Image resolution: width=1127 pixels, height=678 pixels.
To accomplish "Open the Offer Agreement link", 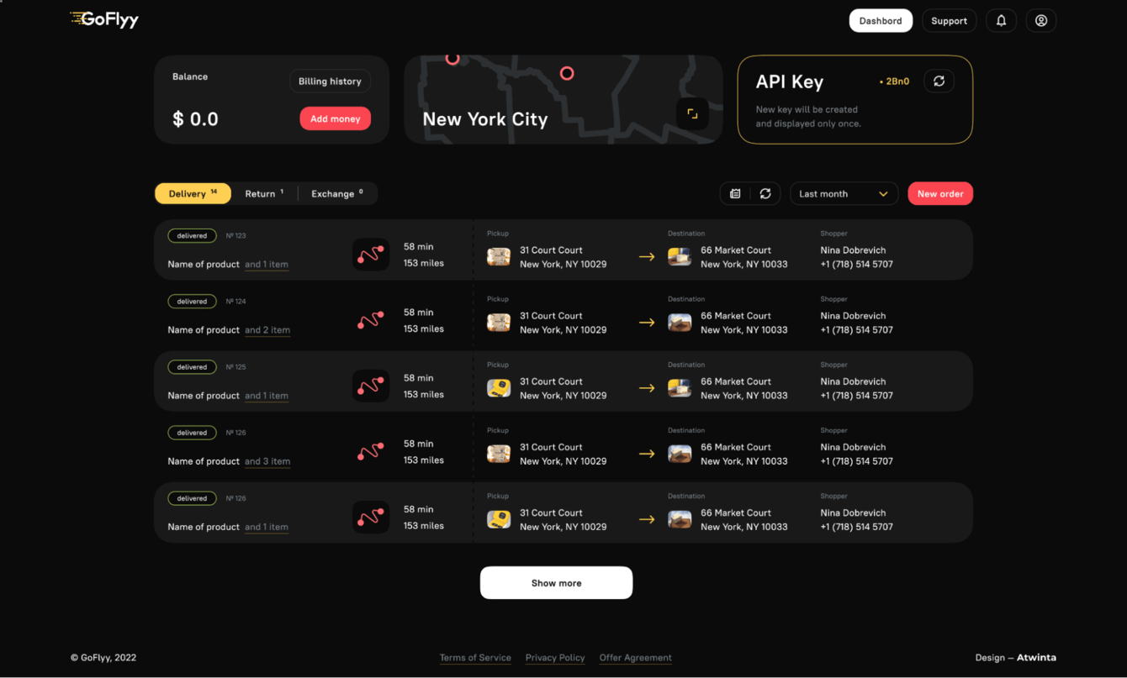I will click(636, 658).
